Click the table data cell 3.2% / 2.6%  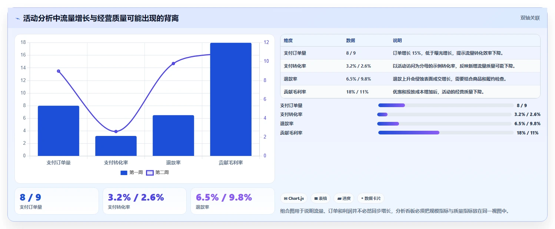(359, 66)
